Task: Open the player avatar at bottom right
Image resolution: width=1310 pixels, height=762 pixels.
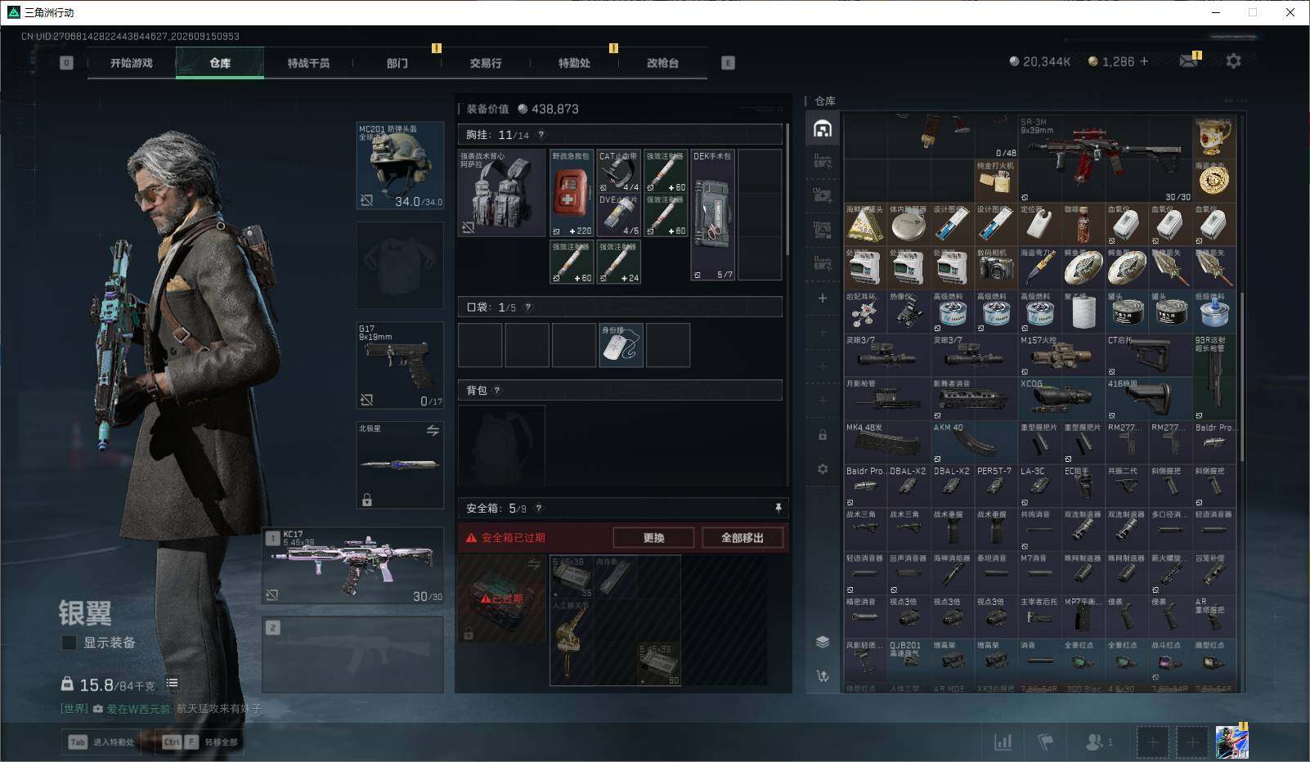Action: tap(1231, 742)
